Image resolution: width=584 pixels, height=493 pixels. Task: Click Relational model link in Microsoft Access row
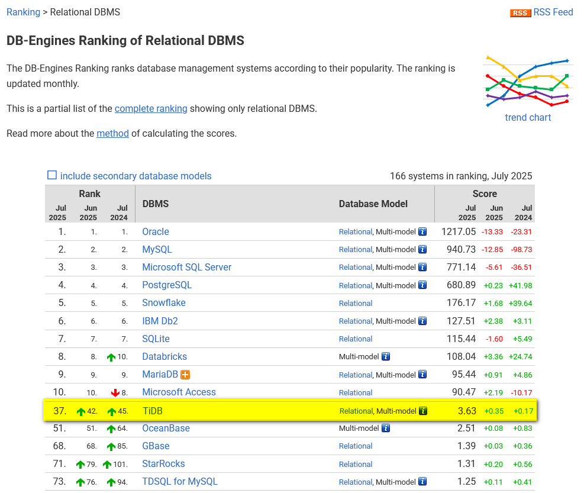click(356, 393)
